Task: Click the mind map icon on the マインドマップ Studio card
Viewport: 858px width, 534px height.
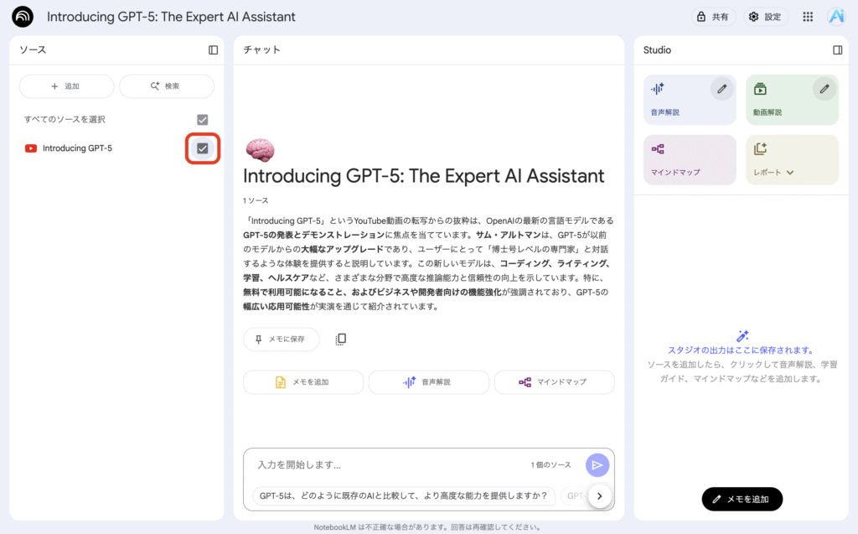Action: tap(657, 149)
